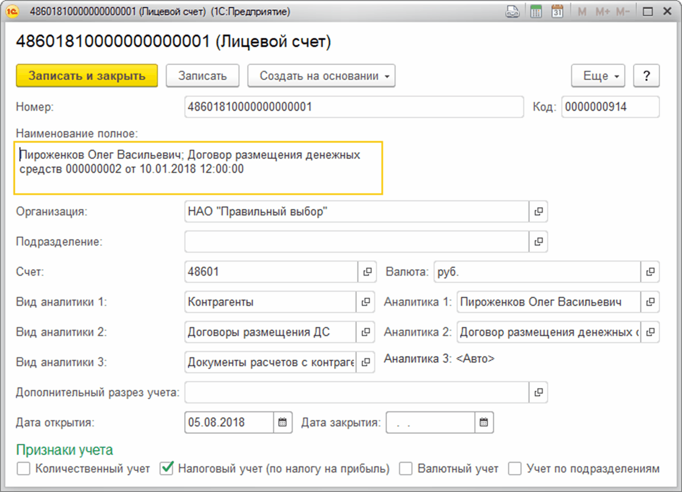
Task: Open the Аналитика 1 link icon
Action: click(650, 302)
